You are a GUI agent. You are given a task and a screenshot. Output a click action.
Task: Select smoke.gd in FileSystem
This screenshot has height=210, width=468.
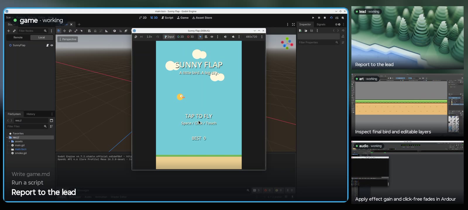pos(20,153)
